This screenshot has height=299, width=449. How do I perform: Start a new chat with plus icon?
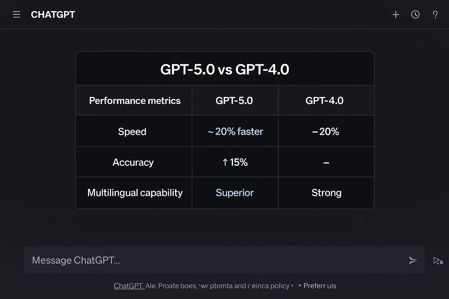(x=396, y=15)
